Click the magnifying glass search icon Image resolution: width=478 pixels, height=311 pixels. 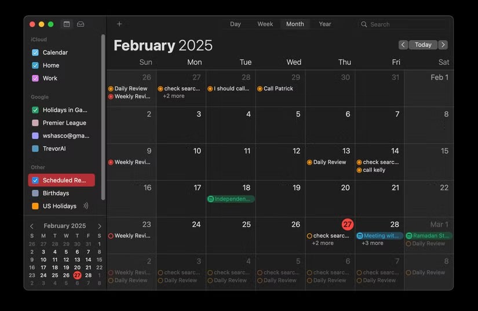[364, 24]
